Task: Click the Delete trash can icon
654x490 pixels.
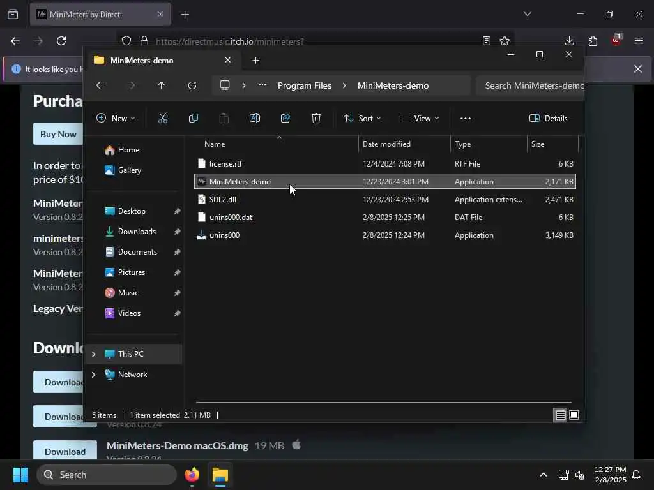Action: click(x=316, y=118)
